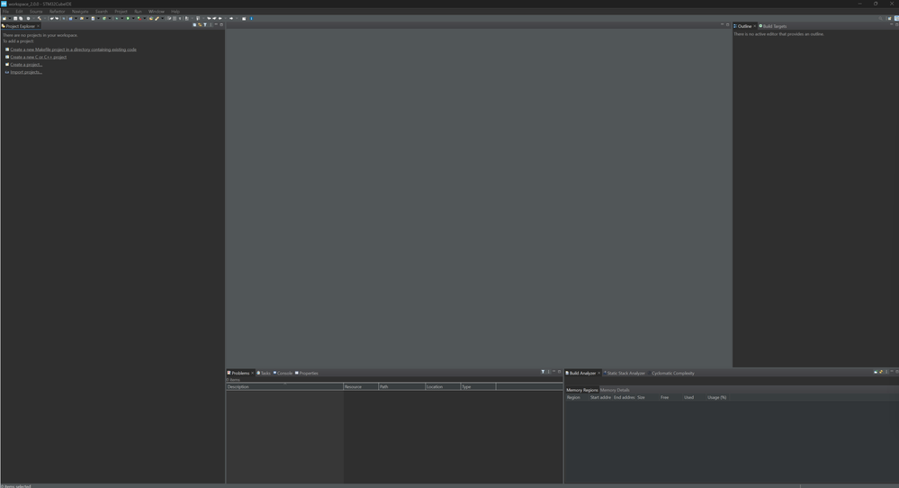
Task: Open the New toolbar dropdown arrow
Action: pyautogui.click(x=10, y=18)
